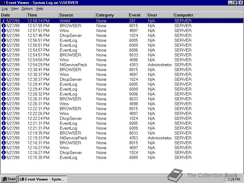Click event ID 6006 at 12:26:32 PM
The width and height of the screenshot is (244, 183).
tap(134, 94)
